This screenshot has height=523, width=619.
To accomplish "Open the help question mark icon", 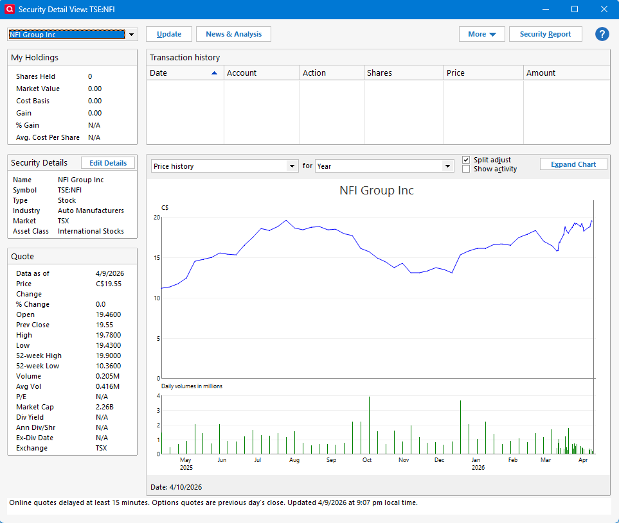I will (x=602, y=34).
